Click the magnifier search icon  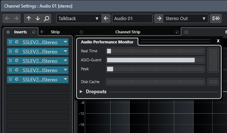tap(46, 18)
